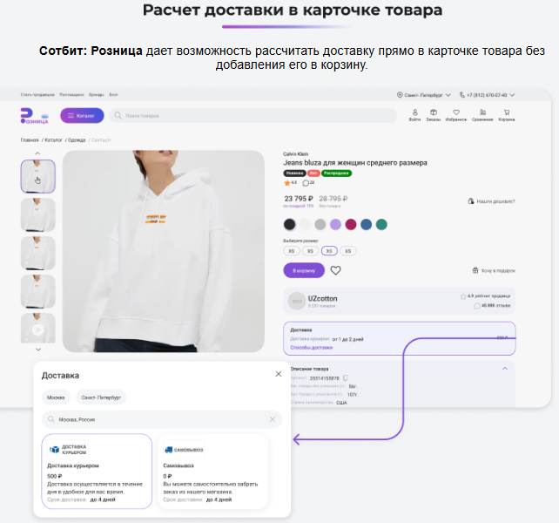Click the Новинка product badge
This screenshot has height=523, width=559.
point(294,173)
